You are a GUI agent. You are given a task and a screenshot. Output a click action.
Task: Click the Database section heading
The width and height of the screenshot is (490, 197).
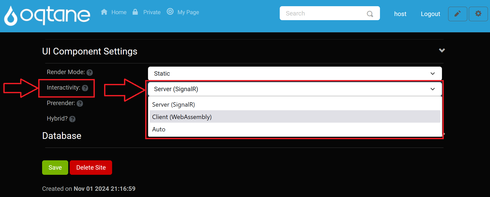(62, 136)
